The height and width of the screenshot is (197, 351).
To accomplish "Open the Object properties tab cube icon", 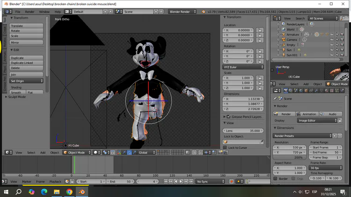I will (x=306, y=91).
